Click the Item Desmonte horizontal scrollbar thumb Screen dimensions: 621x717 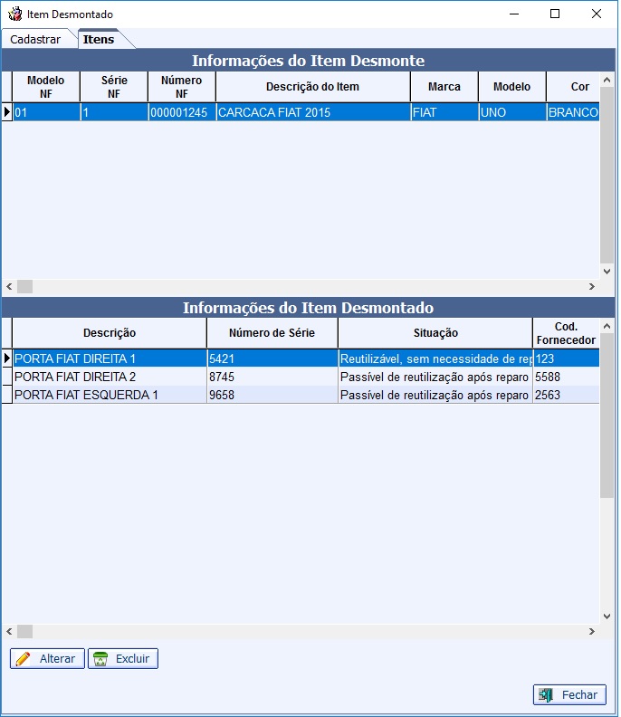(x=24, y=286)
